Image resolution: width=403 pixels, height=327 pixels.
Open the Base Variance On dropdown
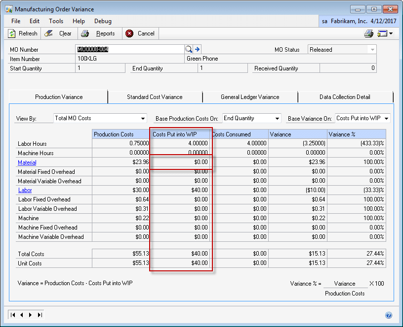(386, 118)
